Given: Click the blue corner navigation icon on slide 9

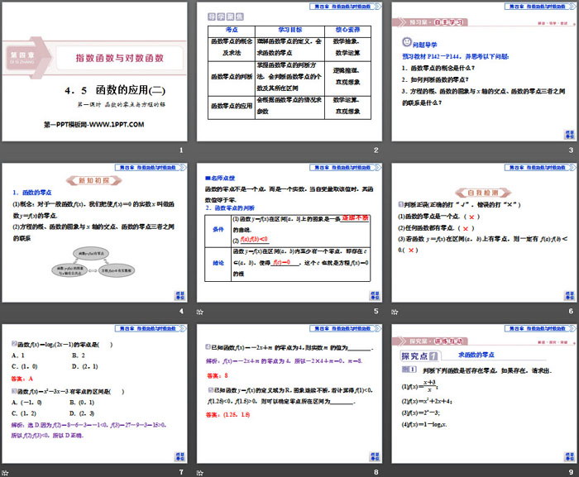Looking at the screenshot, I should click(x=569, y=456).
